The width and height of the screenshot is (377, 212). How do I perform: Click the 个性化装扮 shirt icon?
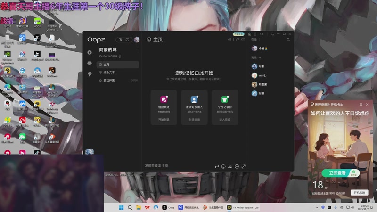pyautogui.click(x=225, y=99)
